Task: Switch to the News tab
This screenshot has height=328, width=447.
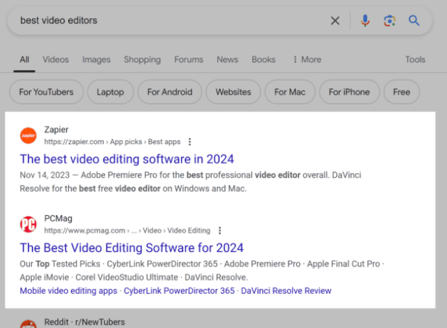Action: click(227, 59)
